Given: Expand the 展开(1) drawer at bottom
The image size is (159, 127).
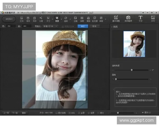Looking at the screenshot, I should pyautogui.click(x=147, y=113).
